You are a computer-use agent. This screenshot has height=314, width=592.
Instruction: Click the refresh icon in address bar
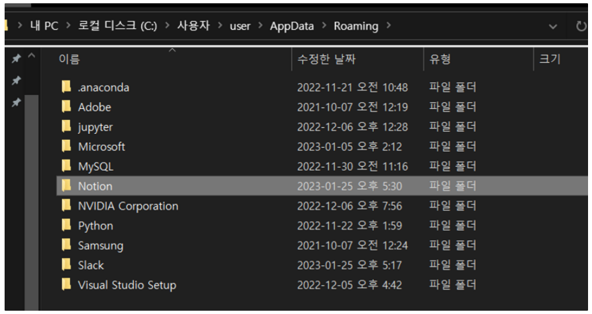[x=581, y=26]
